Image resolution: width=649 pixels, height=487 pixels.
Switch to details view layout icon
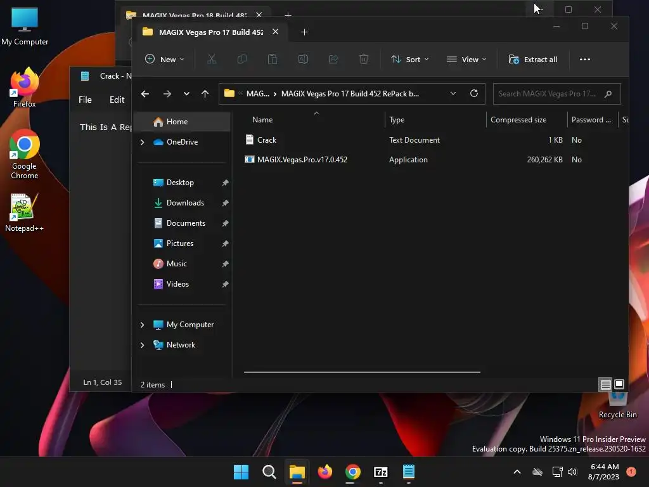[605, 385]
